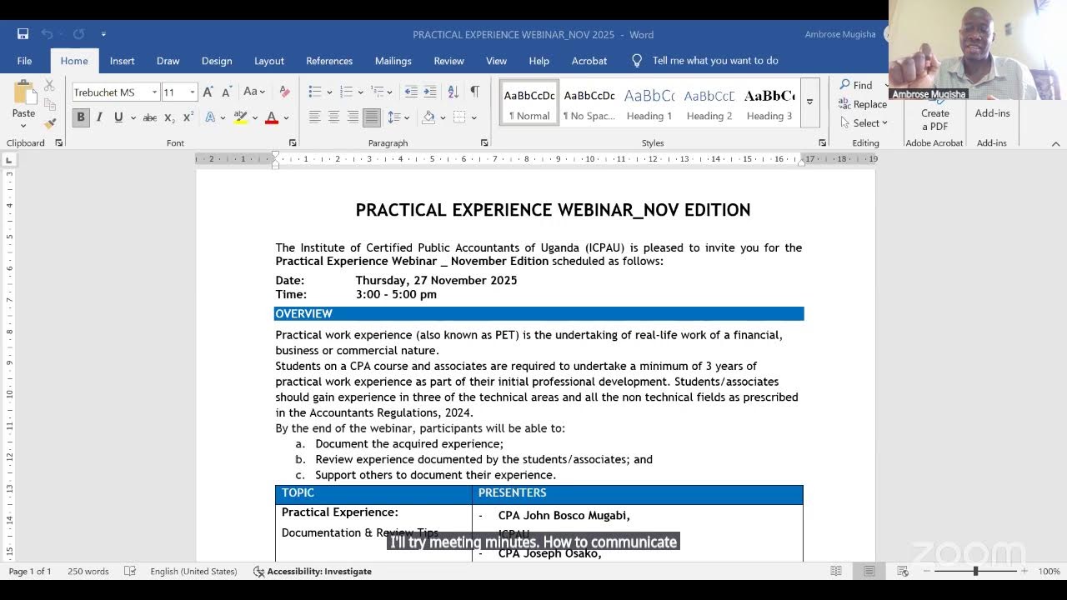Toggle Superscript formatting
The image size is (1067, 600).
(188, 117)
